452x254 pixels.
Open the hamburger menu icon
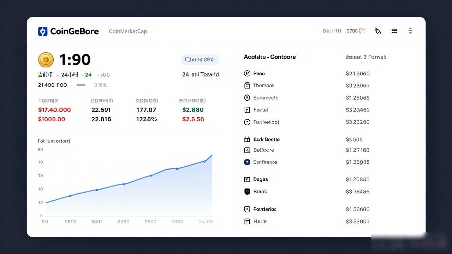(394, 31)
